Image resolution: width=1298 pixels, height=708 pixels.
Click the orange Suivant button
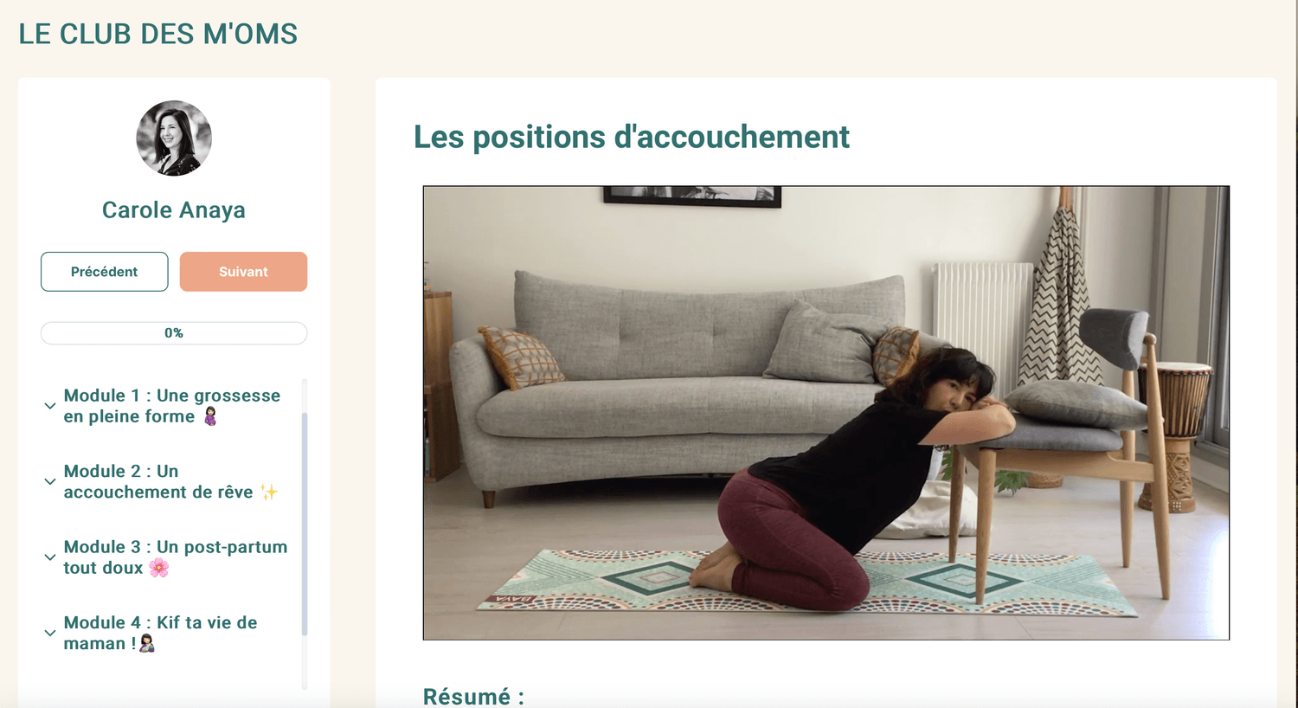pyautogui.click(x=243, y=272)
